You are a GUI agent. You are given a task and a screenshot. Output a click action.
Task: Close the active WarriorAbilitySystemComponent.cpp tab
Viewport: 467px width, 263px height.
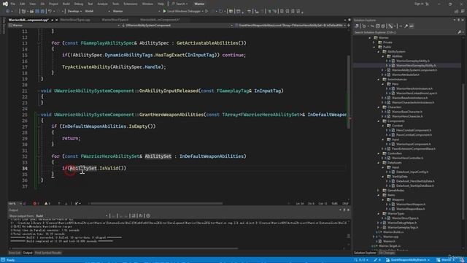click(x=57, y=20)
